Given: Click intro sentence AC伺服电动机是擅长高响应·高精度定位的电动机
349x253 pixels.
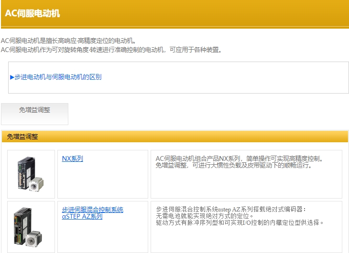Looking at the screenshot, I should (68, 41).
